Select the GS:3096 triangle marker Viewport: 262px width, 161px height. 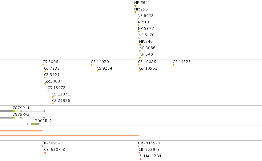click(43, 65)
